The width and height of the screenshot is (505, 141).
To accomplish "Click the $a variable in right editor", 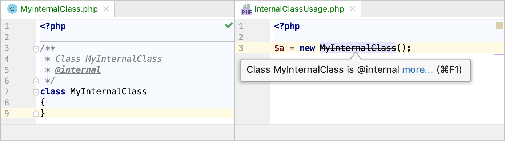I will pos(279,48).
